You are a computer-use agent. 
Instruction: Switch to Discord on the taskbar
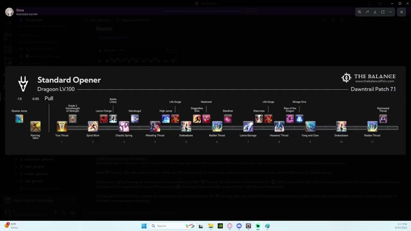coord(239,226)
